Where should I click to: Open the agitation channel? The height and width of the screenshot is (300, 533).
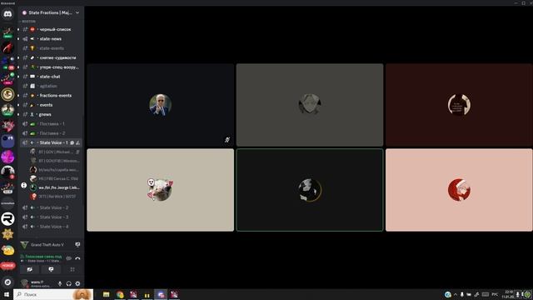click(x=51, y=86)
